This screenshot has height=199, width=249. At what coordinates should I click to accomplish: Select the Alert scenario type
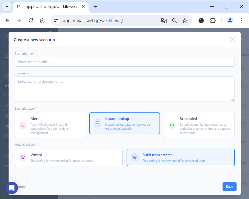pyautogui.click(x=50, y=125)
